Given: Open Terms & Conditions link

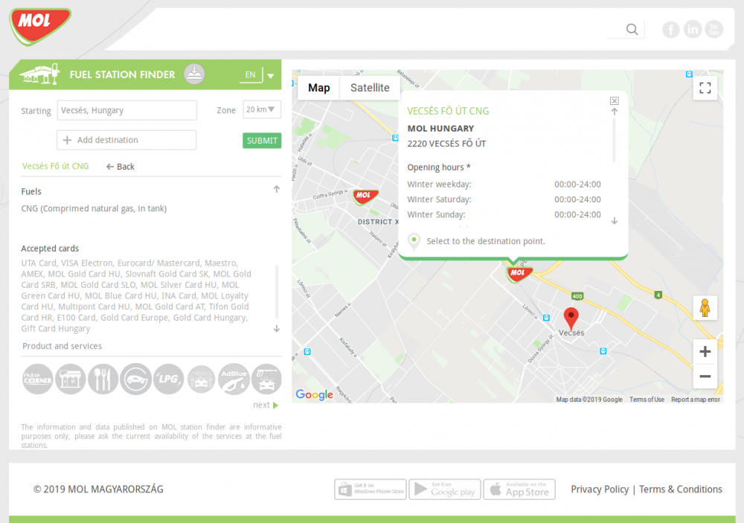Looking at the screenshot, I should point(681,490).
